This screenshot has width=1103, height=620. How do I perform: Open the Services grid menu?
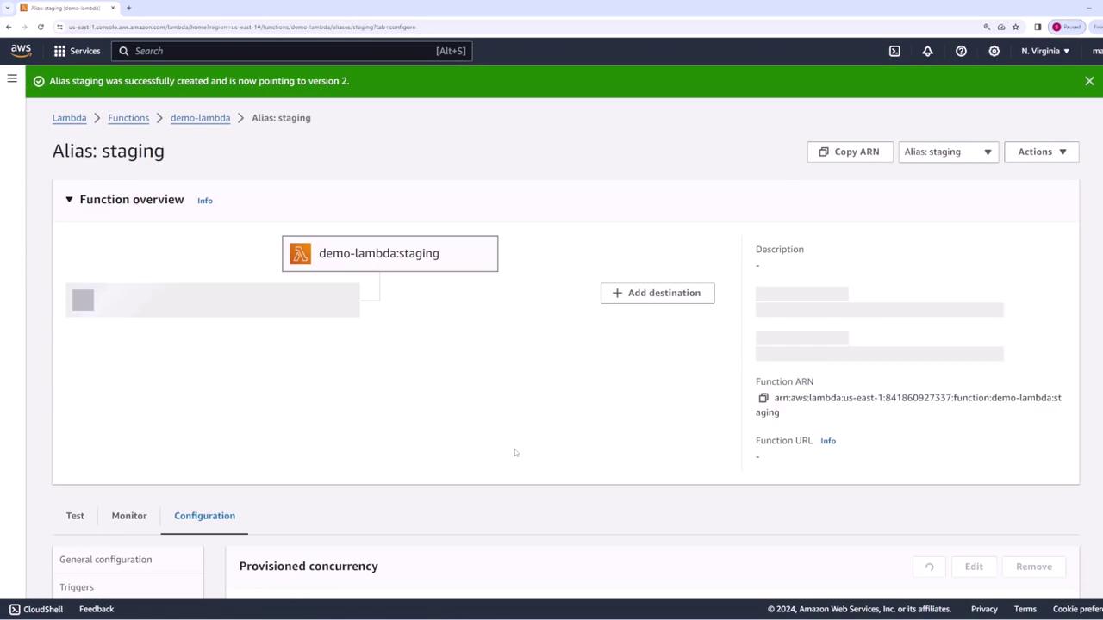78,51
